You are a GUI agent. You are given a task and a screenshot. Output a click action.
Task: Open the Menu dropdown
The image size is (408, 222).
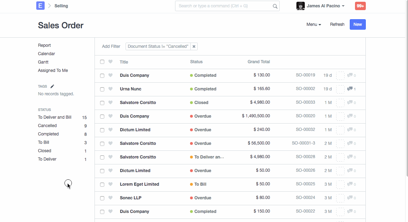[313, 24]
